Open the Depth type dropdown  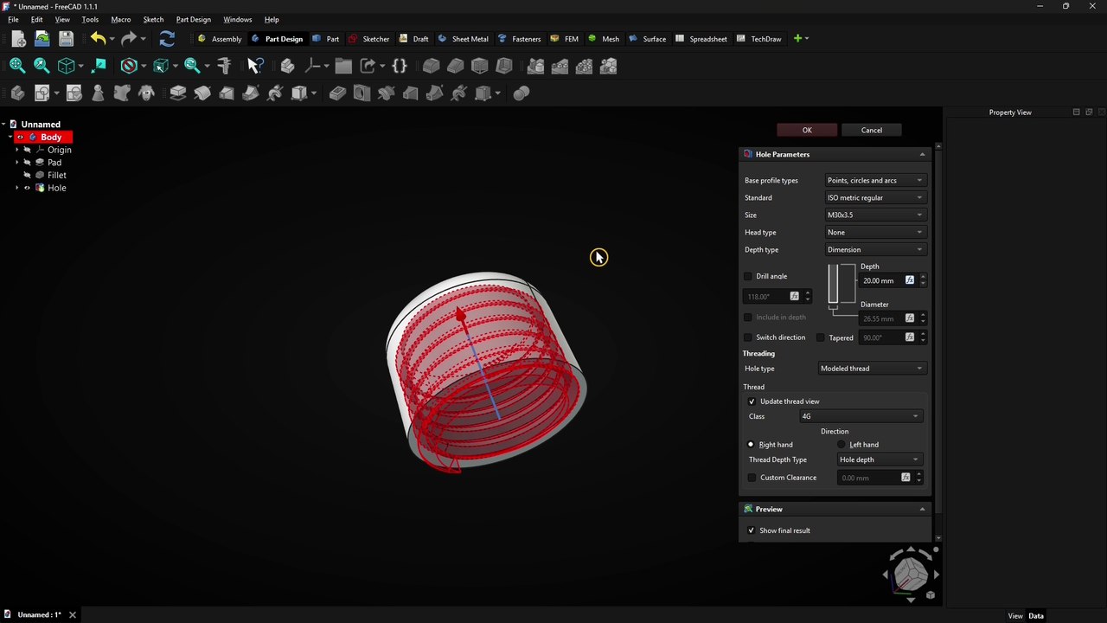click(x=875, y=249)
